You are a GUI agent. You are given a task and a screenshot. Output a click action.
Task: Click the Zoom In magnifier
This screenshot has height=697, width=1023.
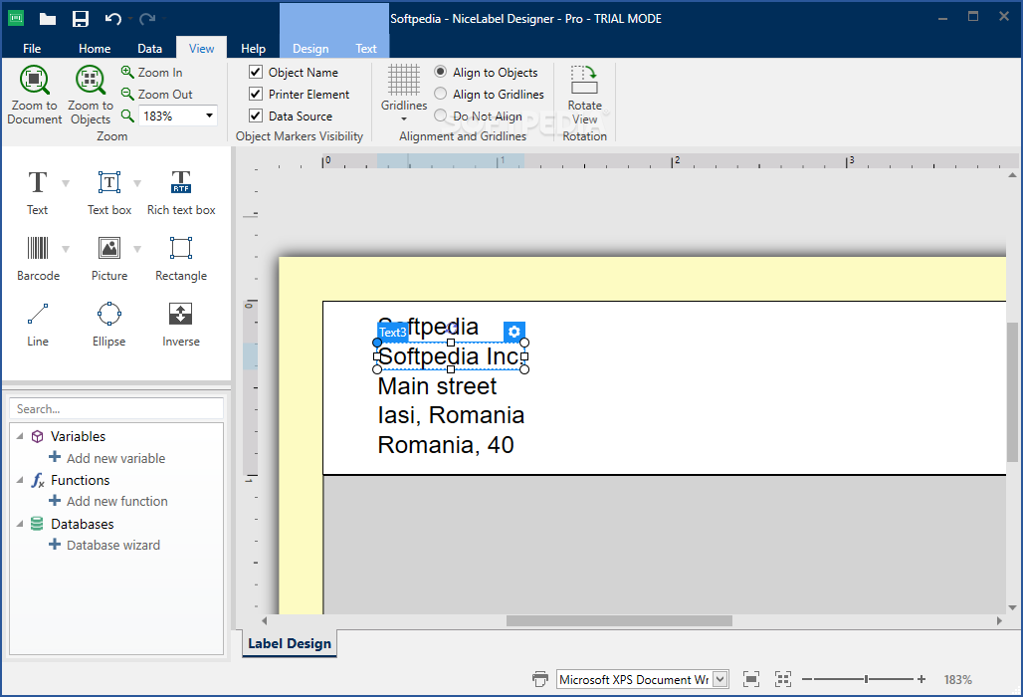coord(127,72)
